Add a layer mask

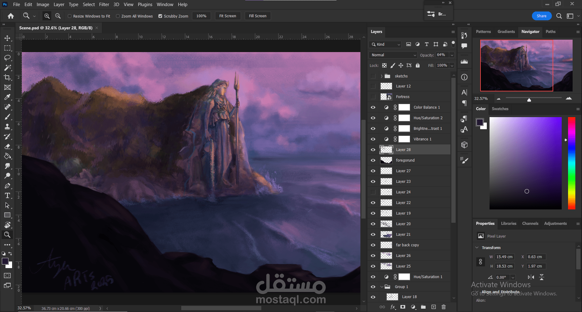coord(403,307)
